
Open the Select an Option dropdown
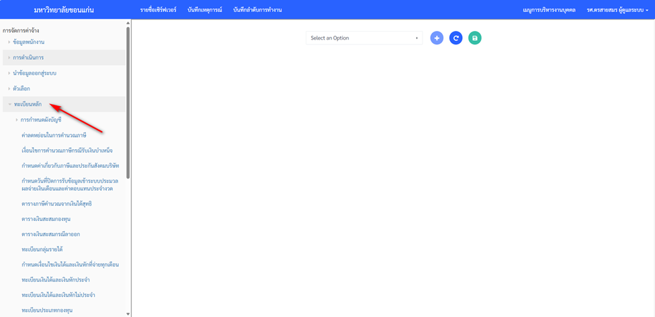(364, 38)
